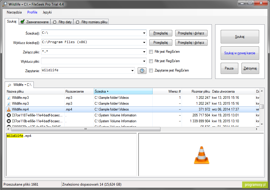Click the results list scroll up arrow
The width and height of the screenshot is (270, 190).
pos(262,91)
